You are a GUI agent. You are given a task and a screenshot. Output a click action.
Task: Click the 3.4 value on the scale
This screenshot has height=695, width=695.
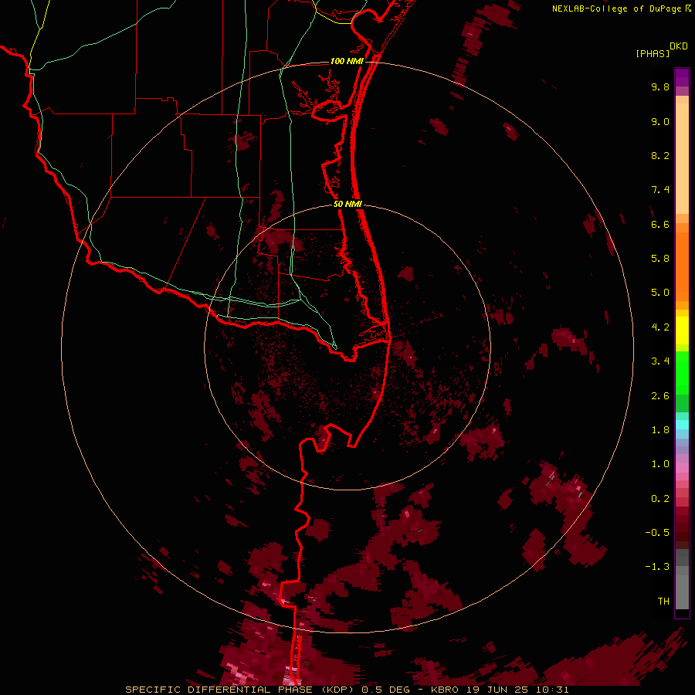coord(660,361)
